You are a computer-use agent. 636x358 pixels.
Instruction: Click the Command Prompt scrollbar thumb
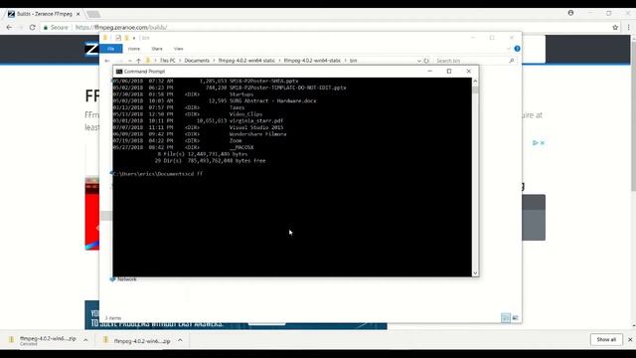475,89
